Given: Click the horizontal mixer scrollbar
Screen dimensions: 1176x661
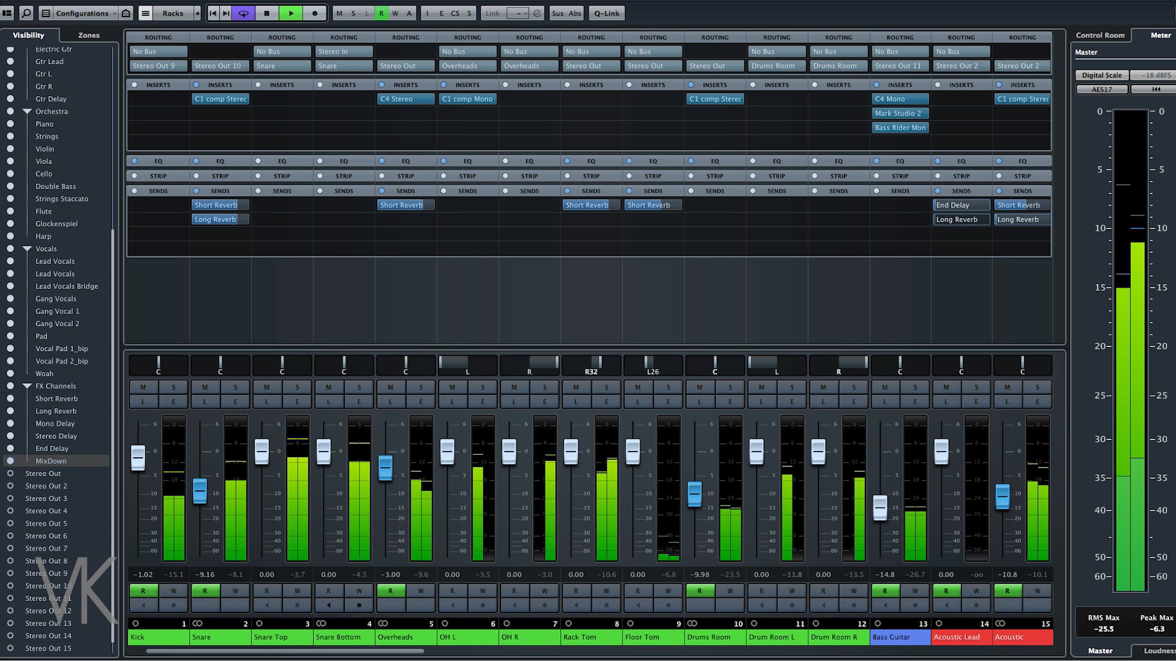Looking at the screenshot, I should point(285,651).
